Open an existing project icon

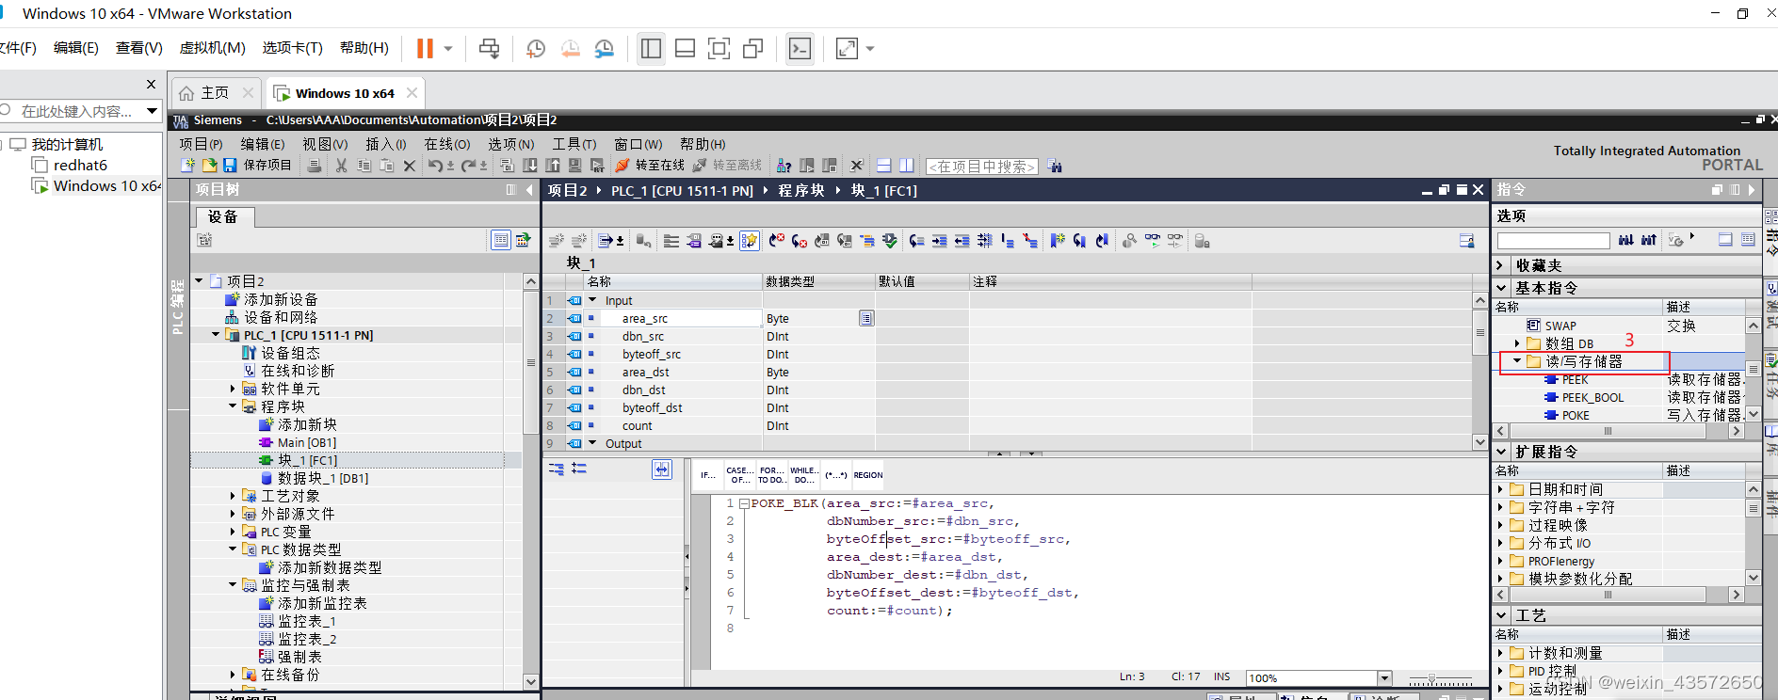point(209,166)
